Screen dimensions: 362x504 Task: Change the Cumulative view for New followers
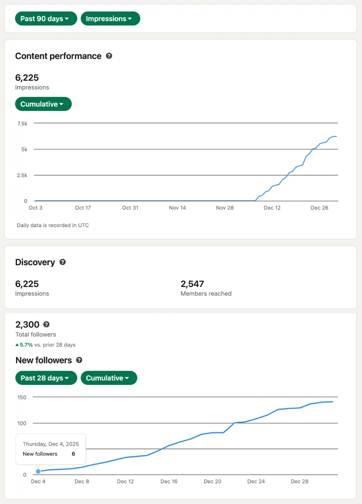(109, 378)
